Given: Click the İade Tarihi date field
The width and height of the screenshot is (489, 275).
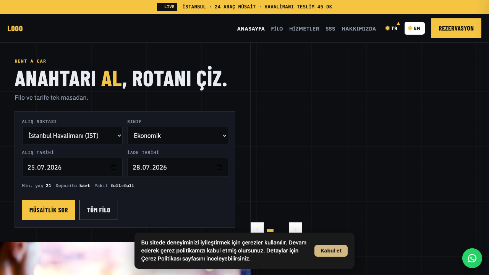Looking at the screenshot, I should [x=178, y=167].
